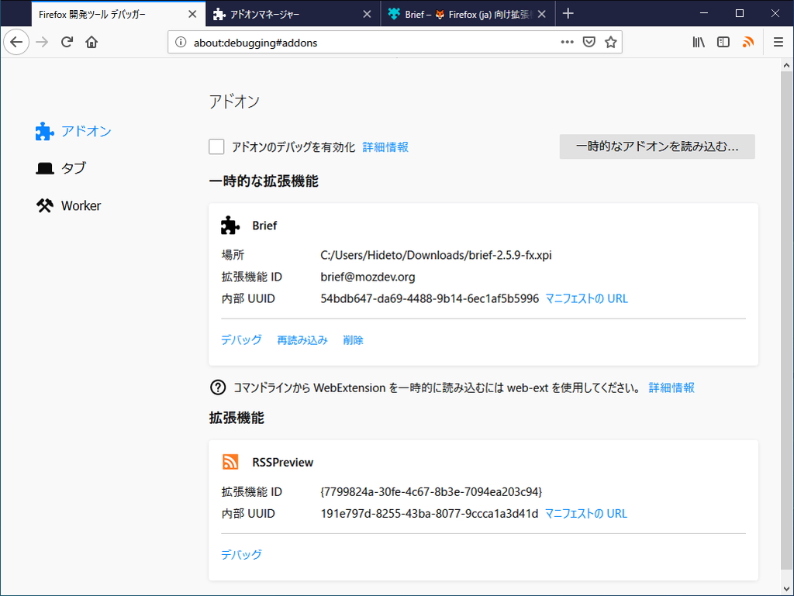Open the page actions ellipsis menu

pos(567,42)
